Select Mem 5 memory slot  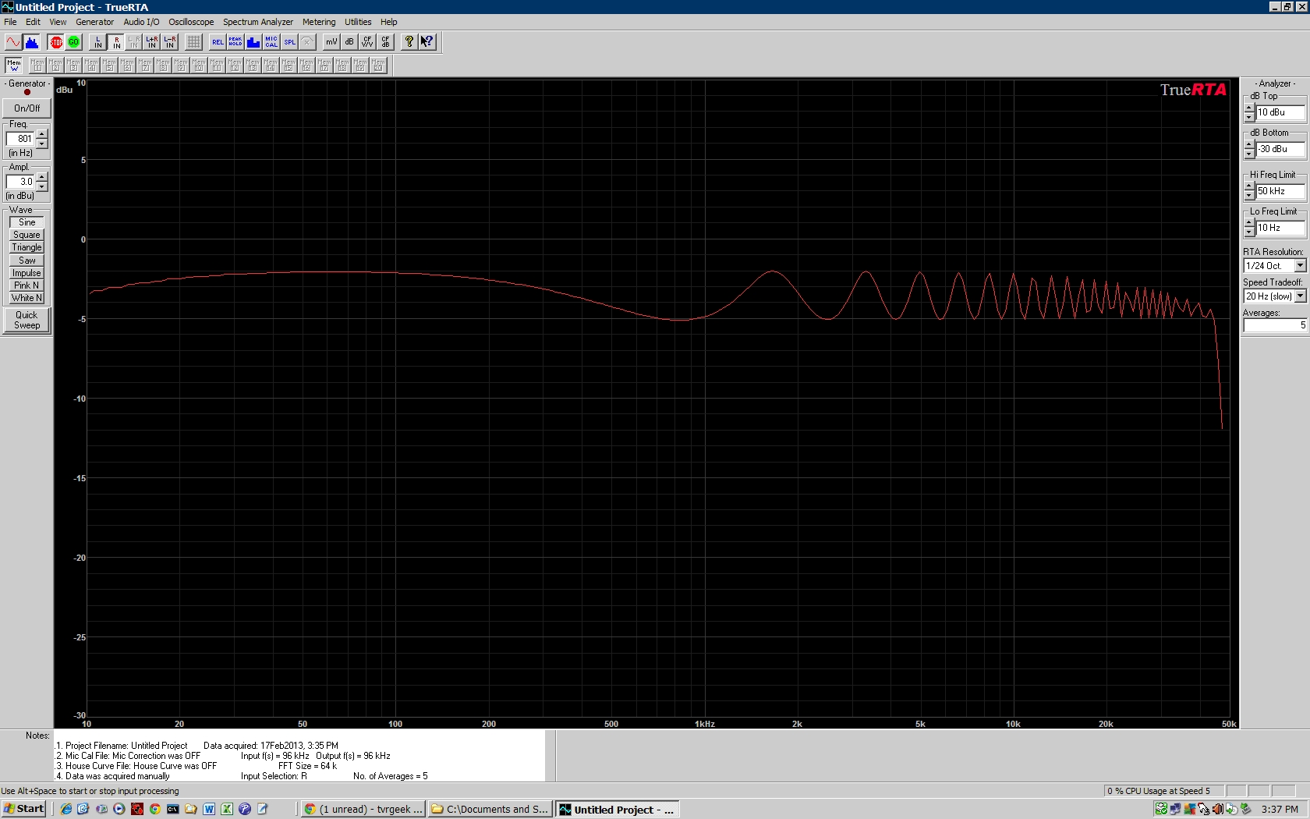click(109, 66)
